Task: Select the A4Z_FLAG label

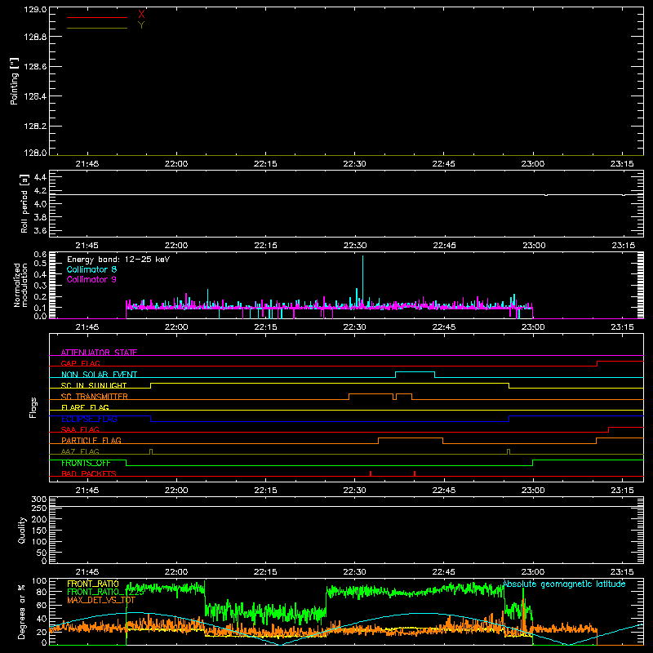Action: coord(80,451)
